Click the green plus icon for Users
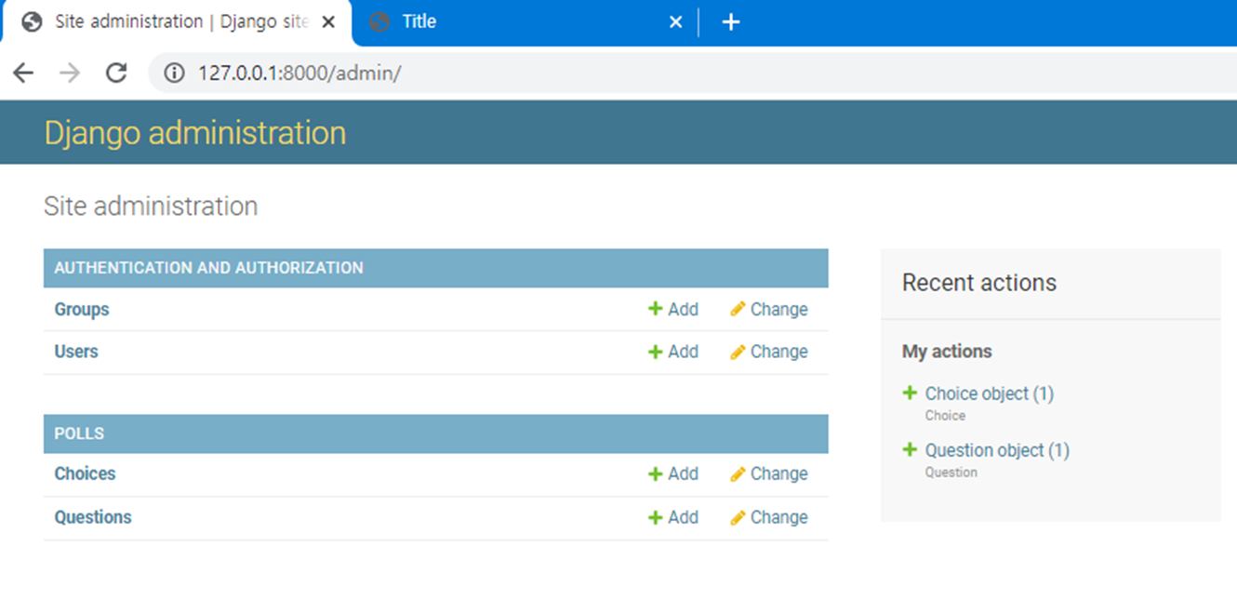The width and height of the screenshot is (1237, 599). pyautogui.click(x=655, y=352)
